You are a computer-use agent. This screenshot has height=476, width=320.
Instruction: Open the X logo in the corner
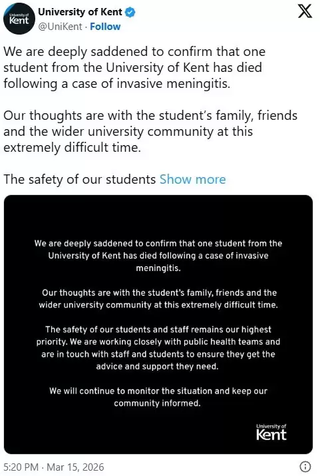(x=305, y=11)
